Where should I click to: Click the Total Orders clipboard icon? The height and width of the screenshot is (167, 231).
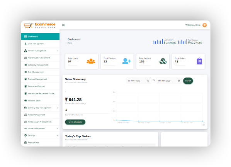tap(199, 61)
